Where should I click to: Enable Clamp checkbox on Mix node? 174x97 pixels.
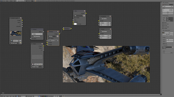[x=75, y=17]
